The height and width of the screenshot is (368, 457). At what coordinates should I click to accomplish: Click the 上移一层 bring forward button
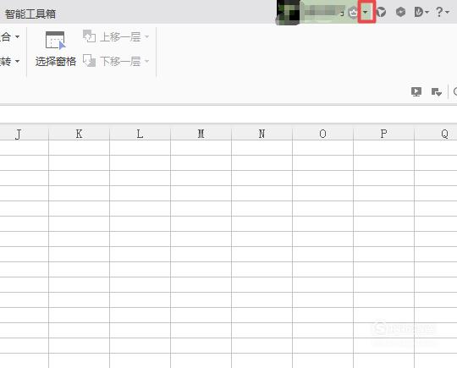[113, 36]
